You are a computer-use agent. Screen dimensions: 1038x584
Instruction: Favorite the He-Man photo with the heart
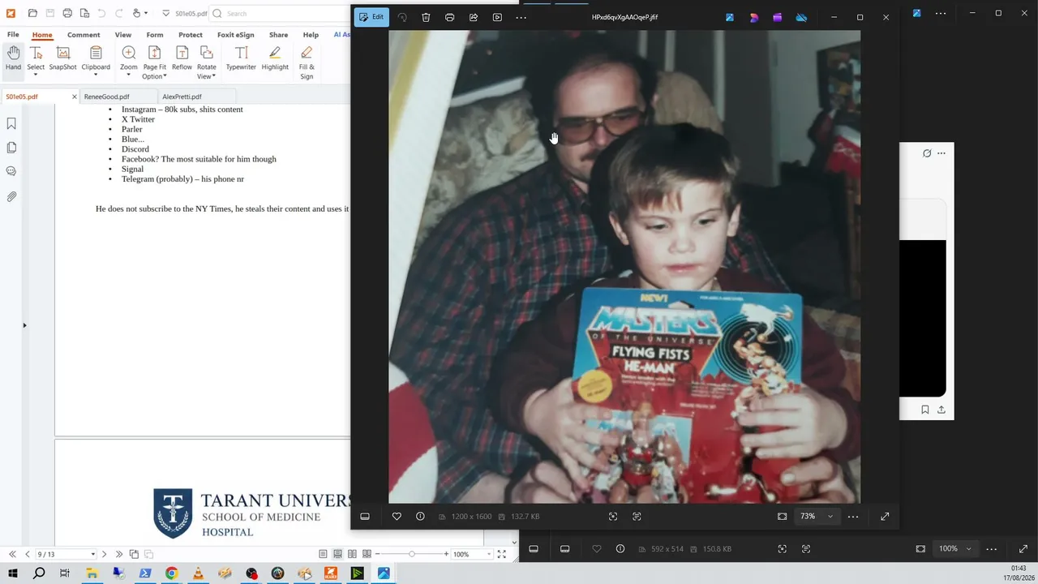[x=397, y=517]
